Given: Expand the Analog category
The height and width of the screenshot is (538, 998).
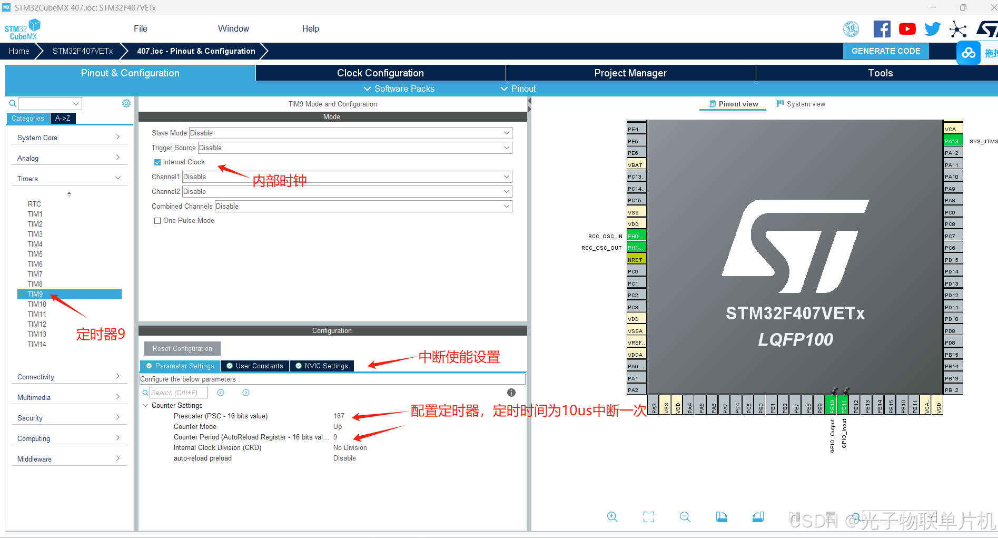Looking at the screenshot, I should click(69, 158).
